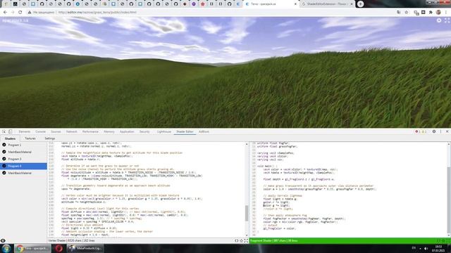451x253 pixels.
Task: Switch to the ShaderEditorExtension browser tab
Action: coord(326,4)
